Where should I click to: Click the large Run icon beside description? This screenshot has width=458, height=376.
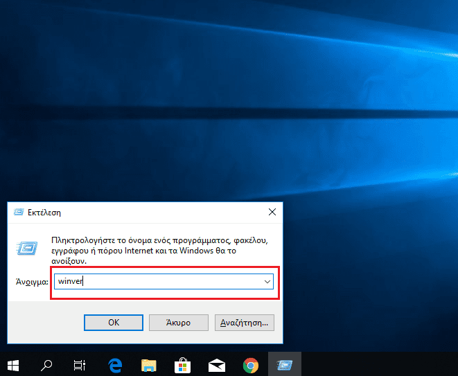[x=27, y=249]
